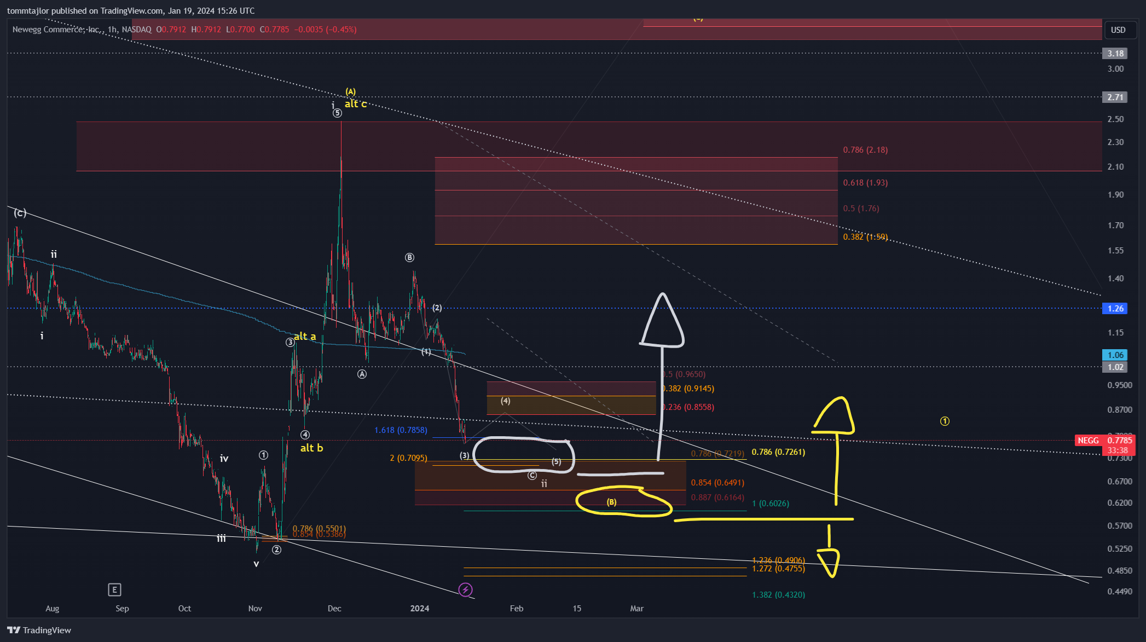Click the yellow '(A)' wave label

[350, 91]
